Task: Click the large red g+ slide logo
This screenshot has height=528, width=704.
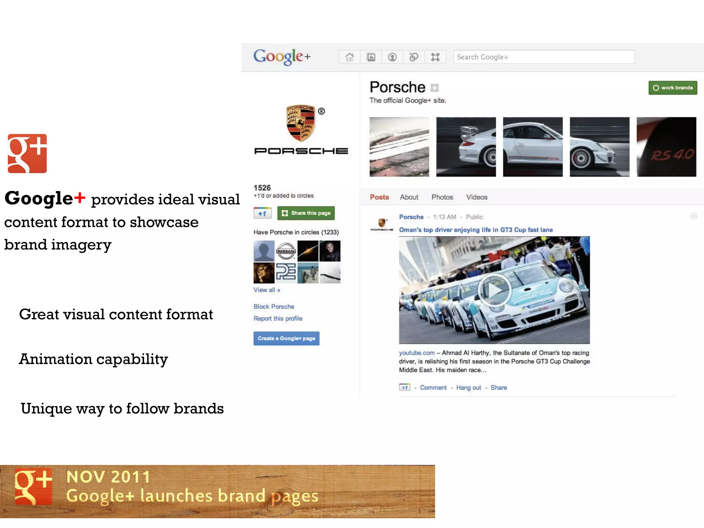Action: 27,153
